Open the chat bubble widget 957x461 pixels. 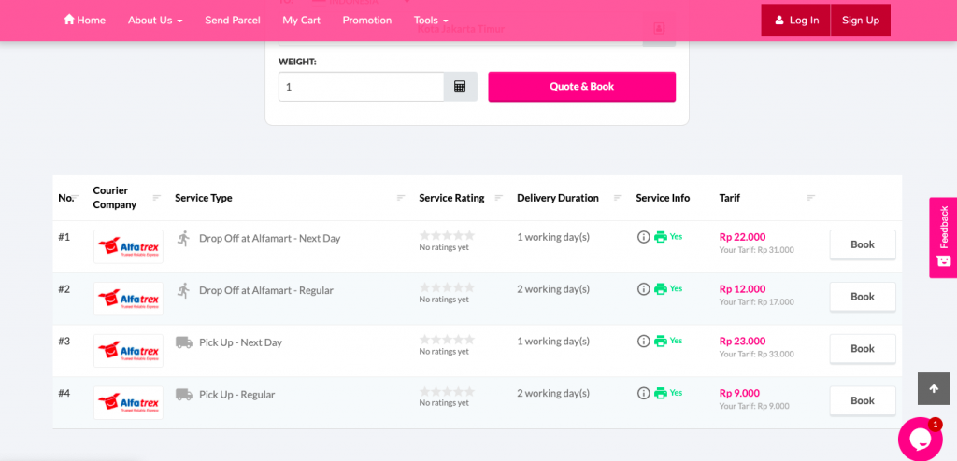tap(920, 439)
